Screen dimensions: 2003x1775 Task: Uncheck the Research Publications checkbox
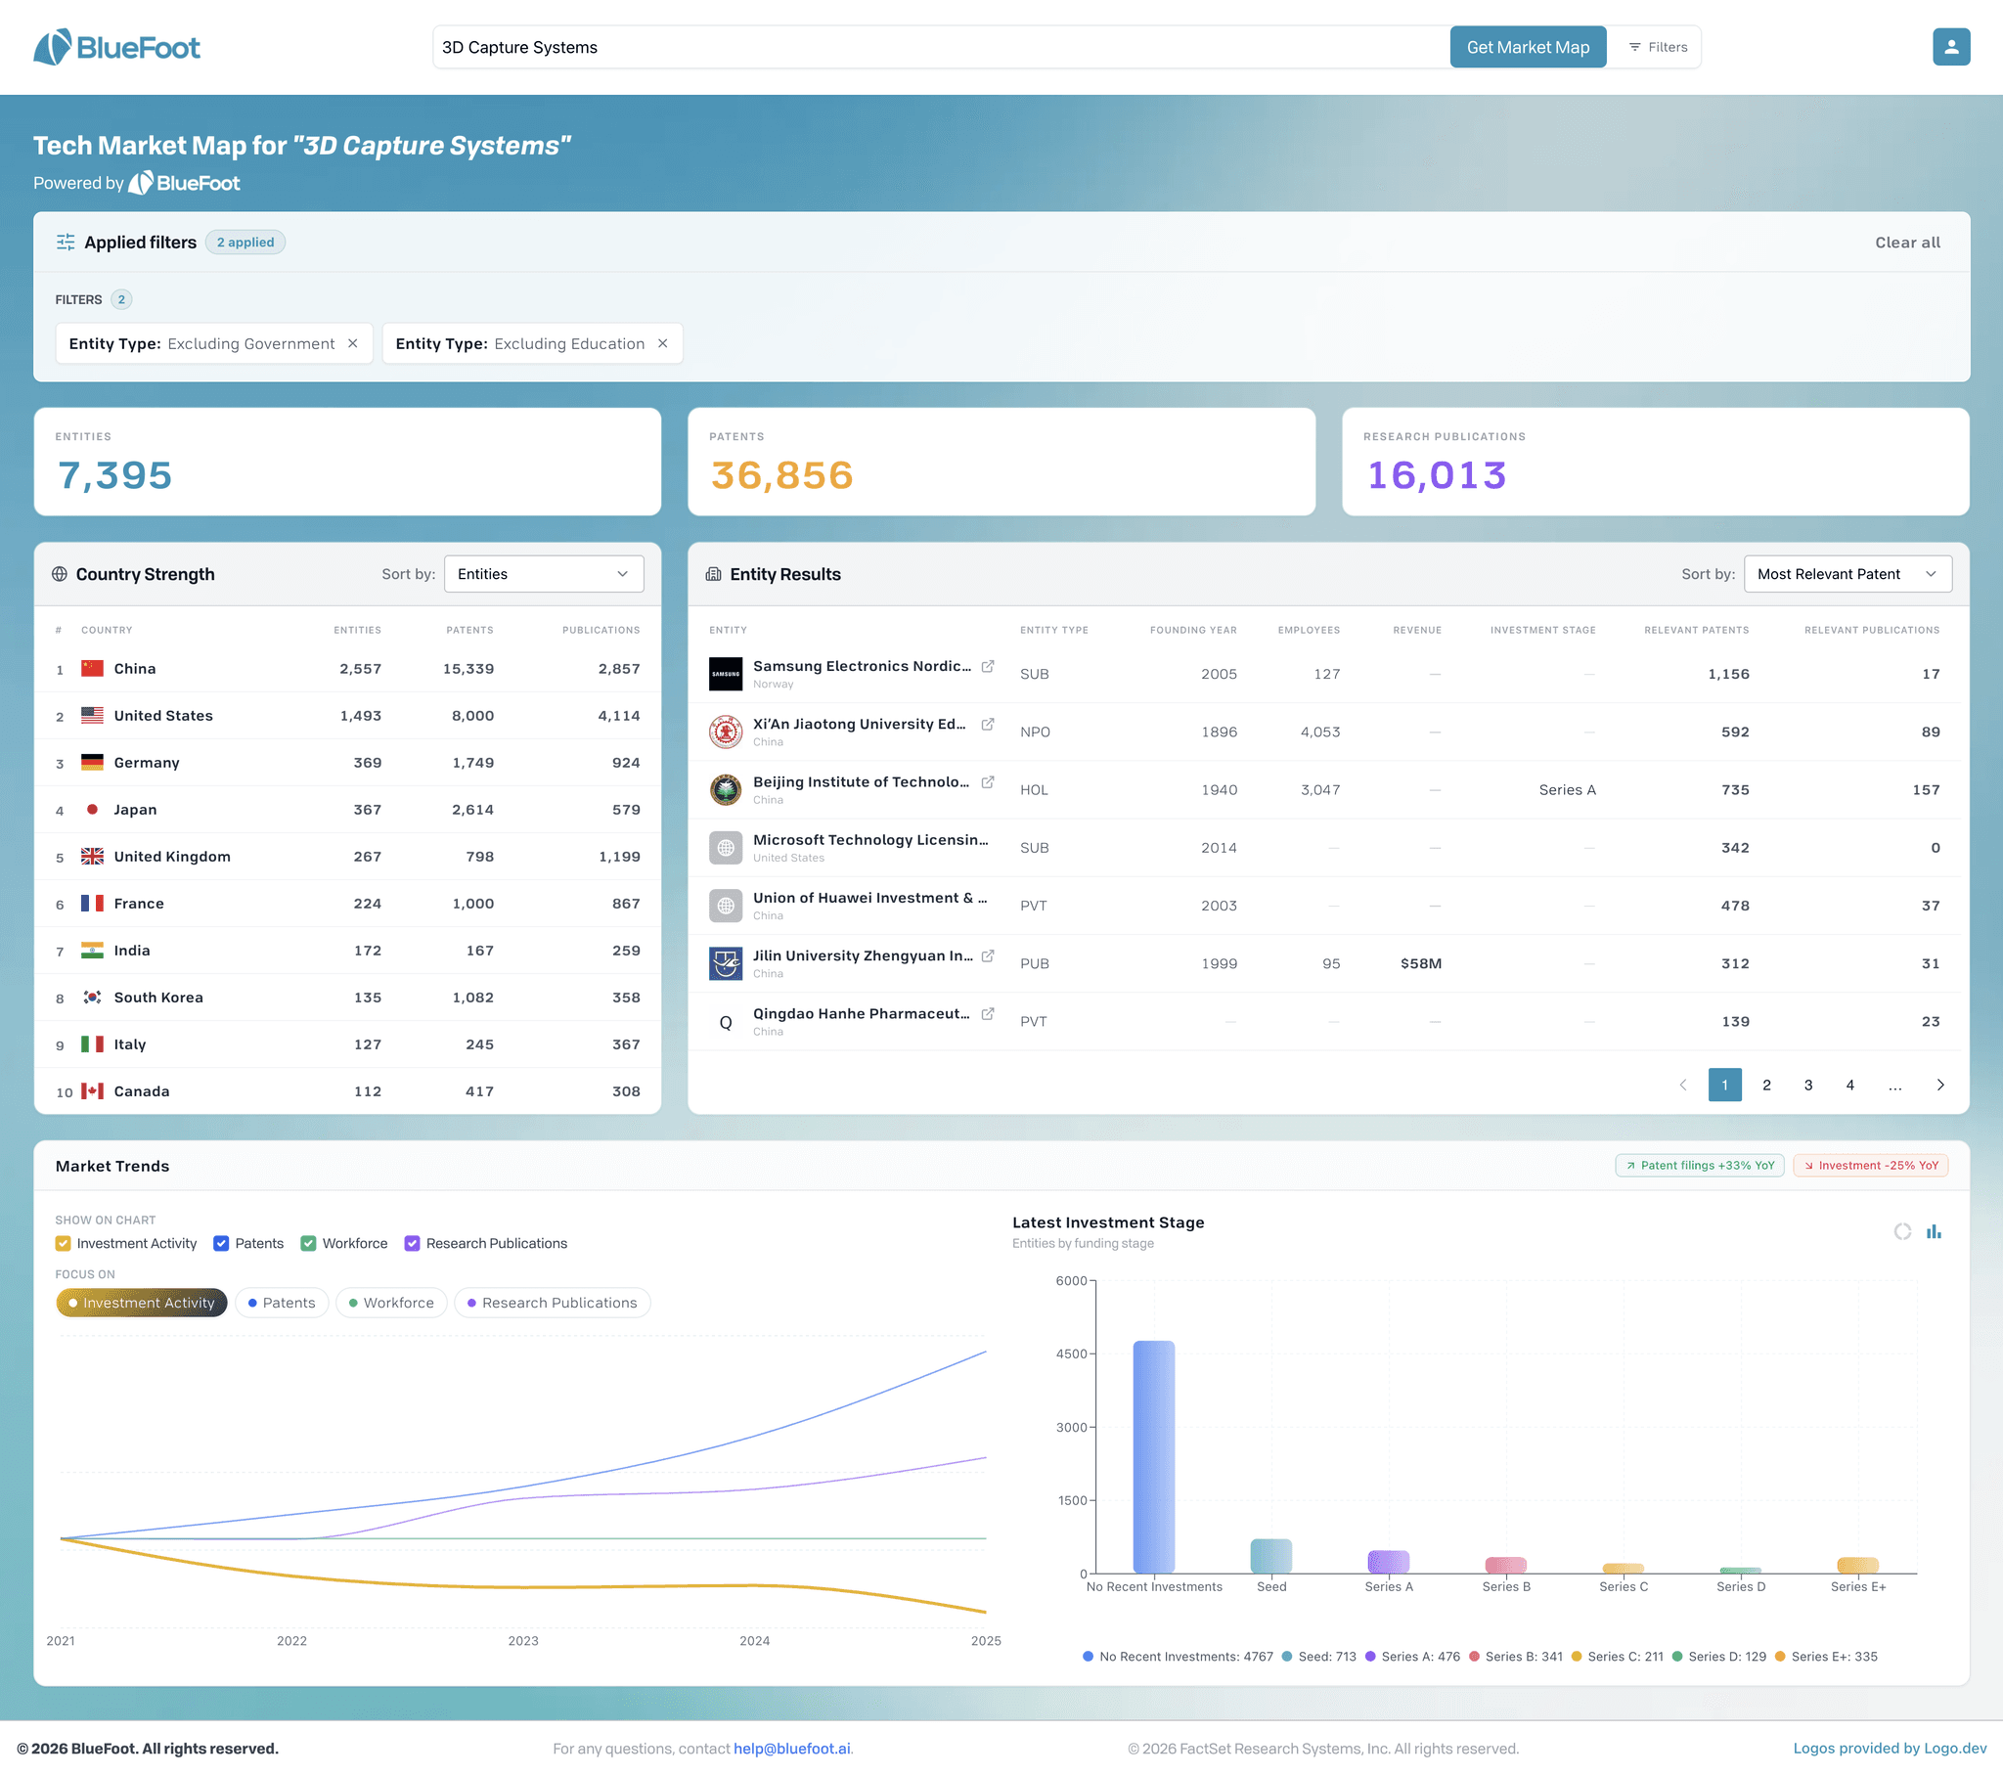point(412,1243)
